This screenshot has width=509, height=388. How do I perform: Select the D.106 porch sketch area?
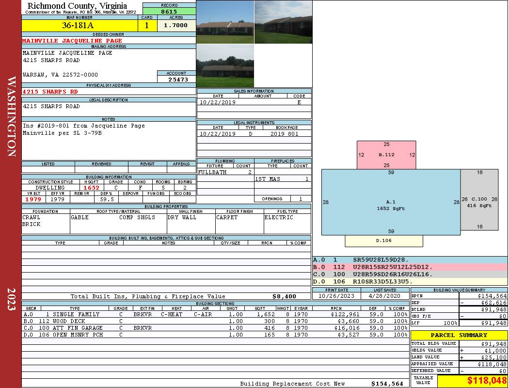pos(384,241)
